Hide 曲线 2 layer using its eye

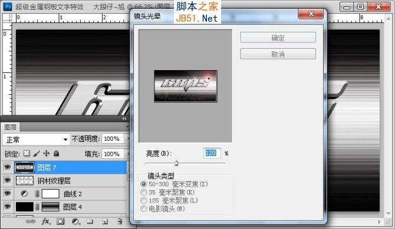tap(8, 193)
